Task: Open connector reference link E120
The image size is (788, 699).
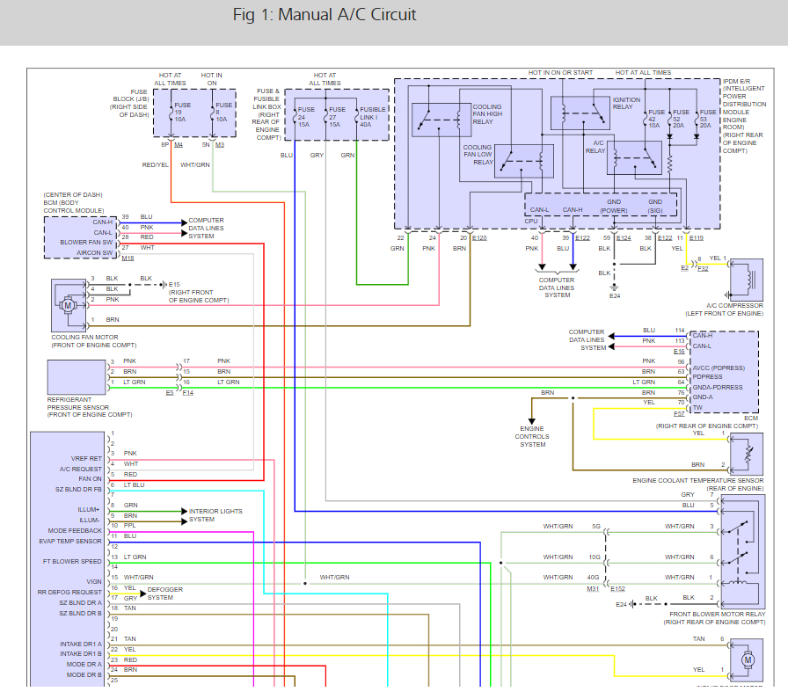Action: tap(478, 237)
